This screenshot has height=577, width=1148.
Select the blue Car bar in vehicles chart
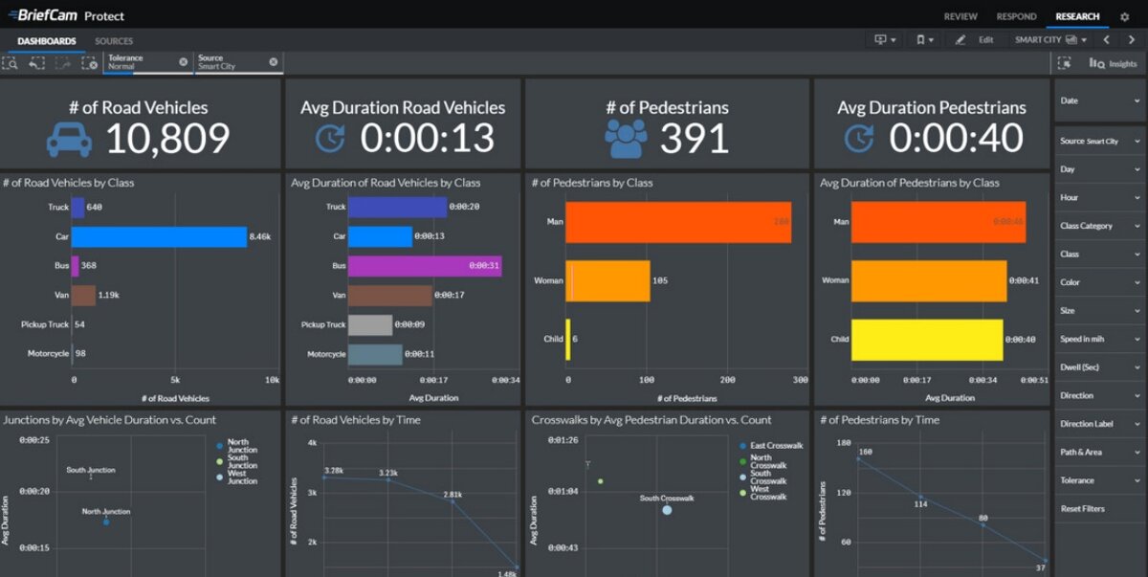pyautogui.click(x=159, y=237)
